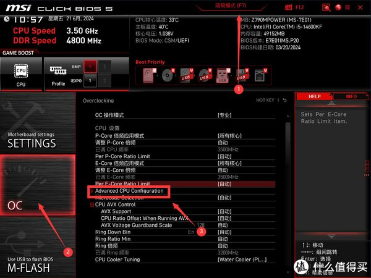This screenshot has width=371, height=278.
Task: Open the OC overclocking section
Action: pos(38,185)
